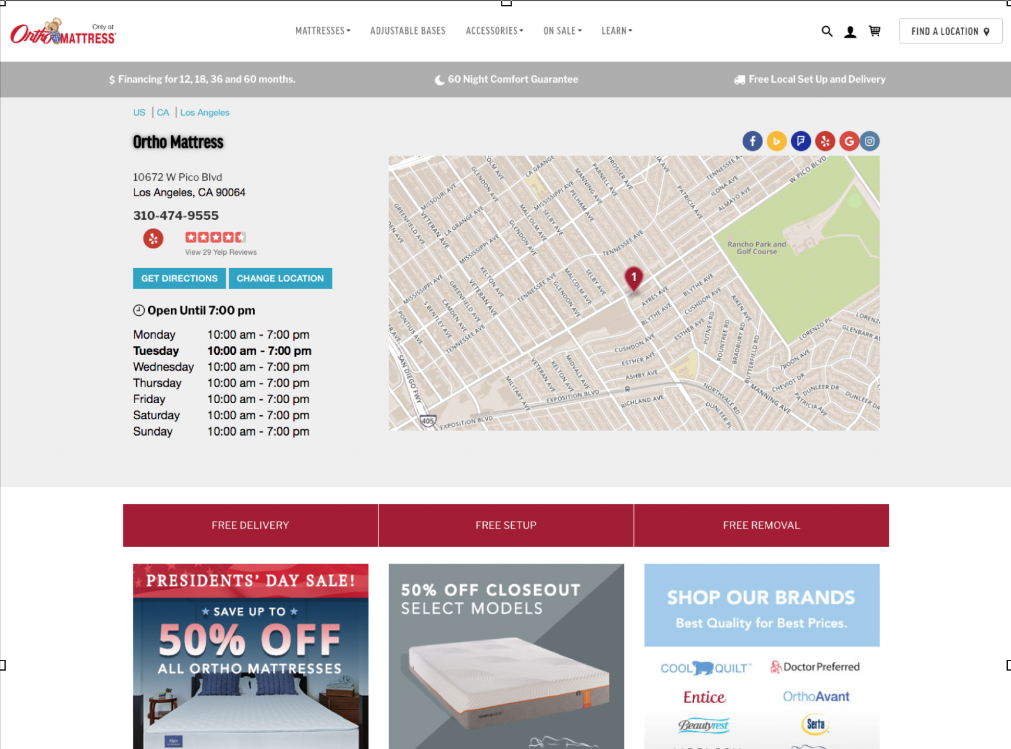Click the Get Directions button
Screen dimensions: 1011x749
point(179,278)
